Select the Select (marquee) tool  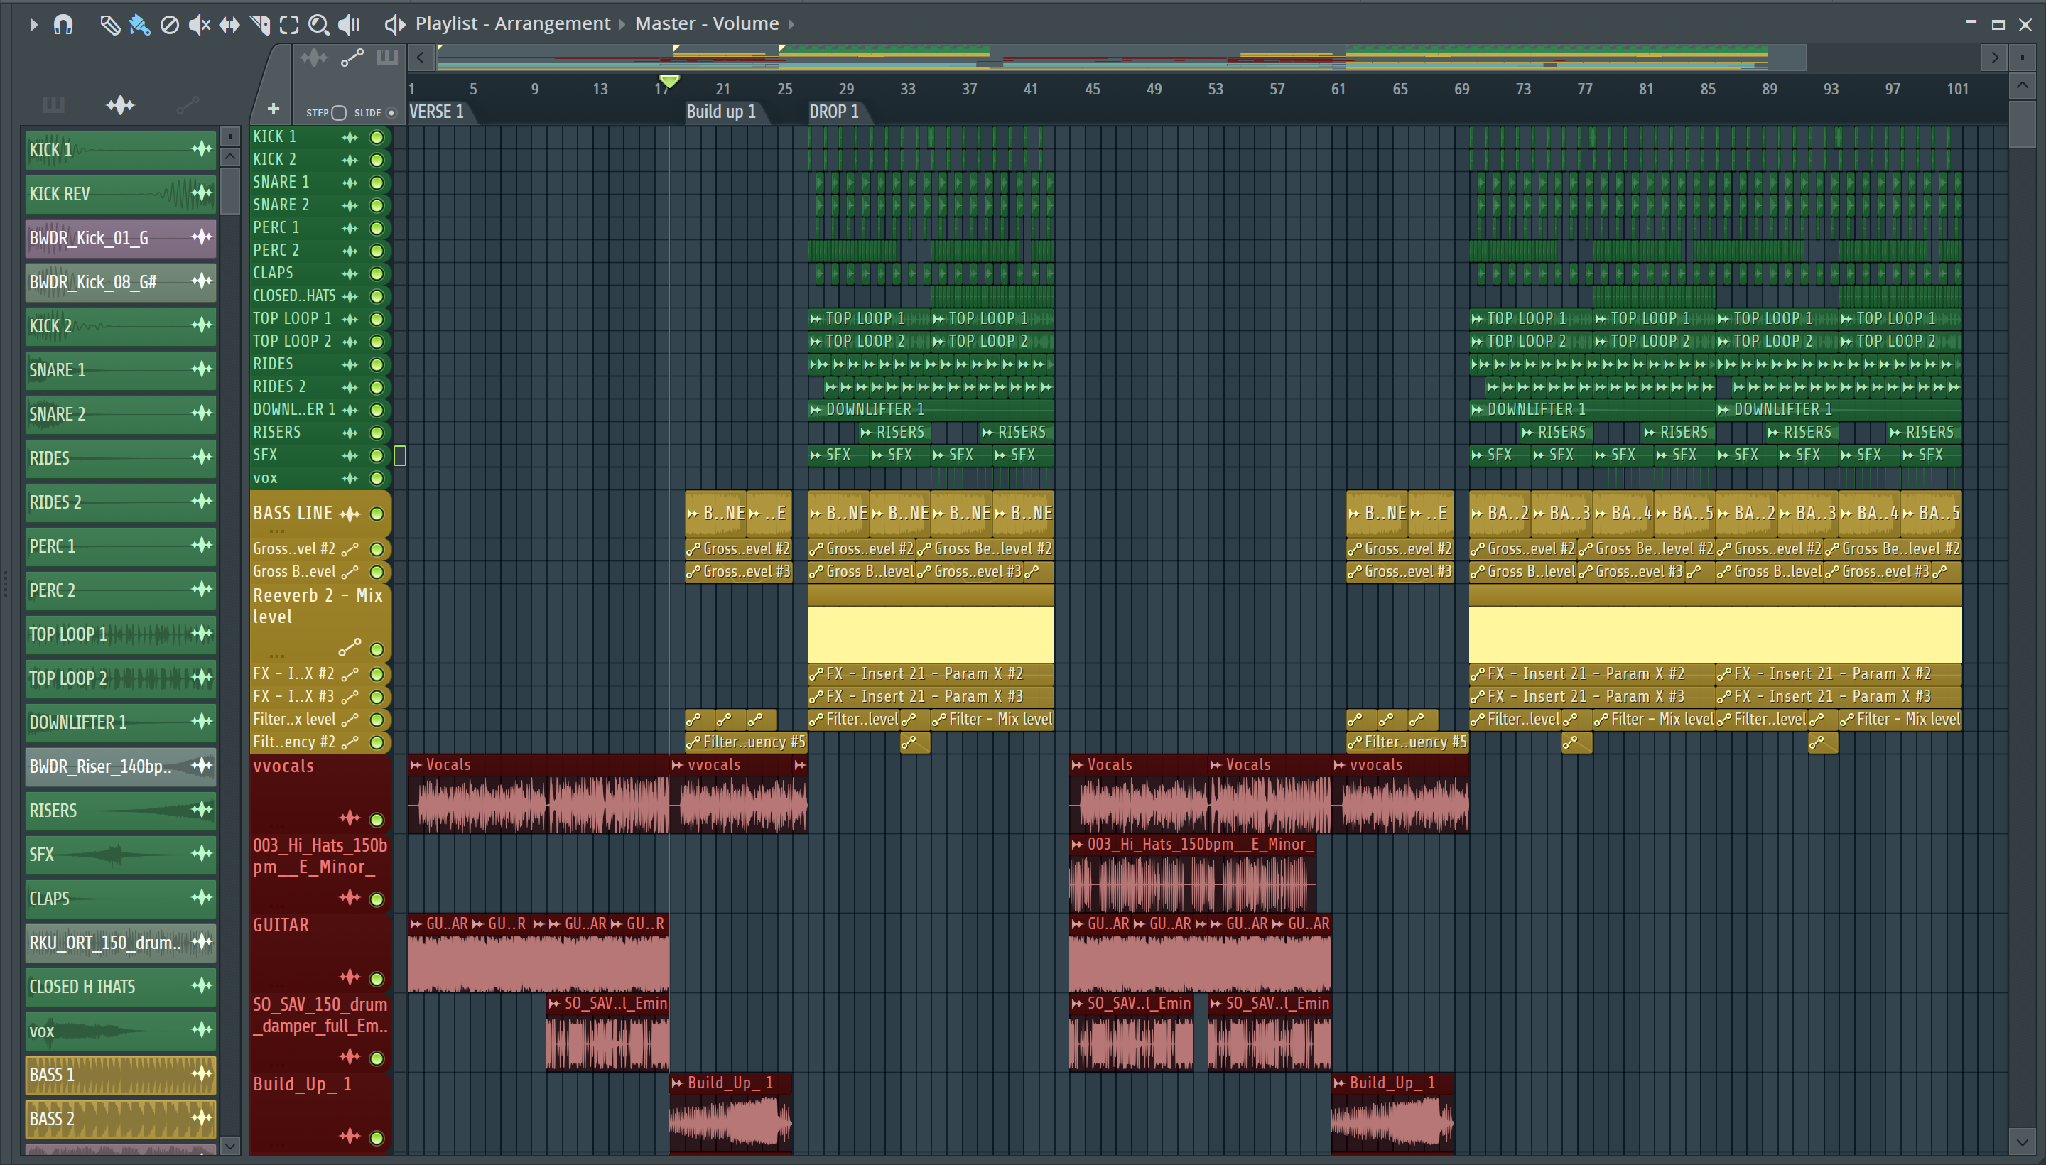pos(289,25)
